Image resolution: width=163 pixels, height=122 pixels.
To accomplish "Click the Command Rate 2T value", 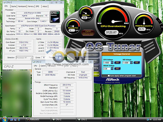I will (x=67, y=105).
